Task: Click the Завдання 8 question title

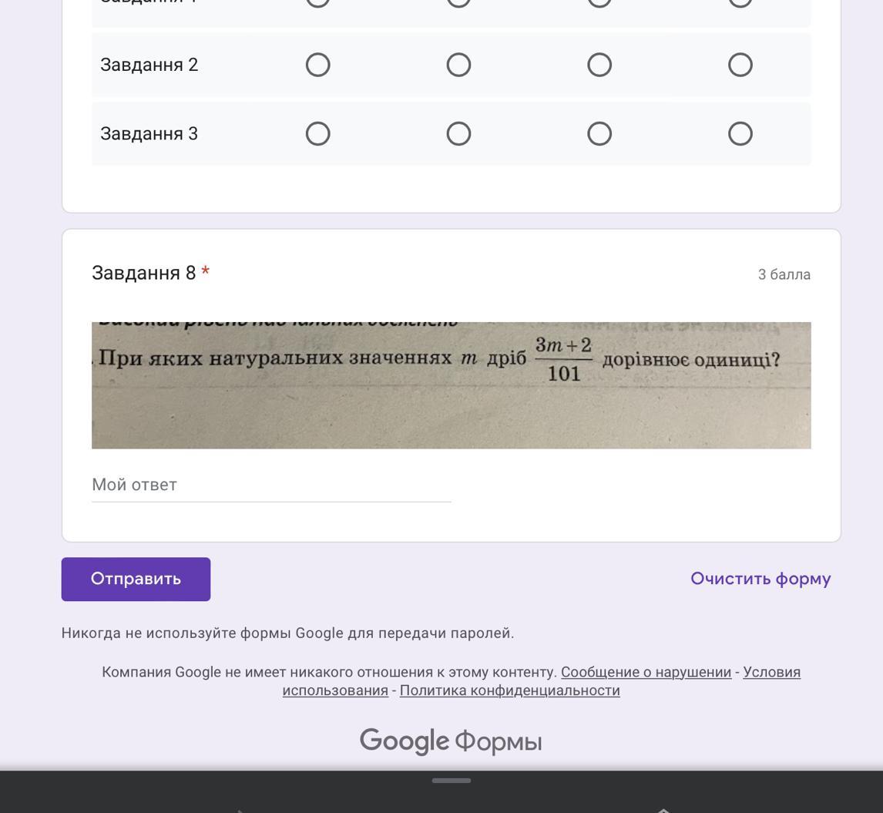Action: coord(144,273)
